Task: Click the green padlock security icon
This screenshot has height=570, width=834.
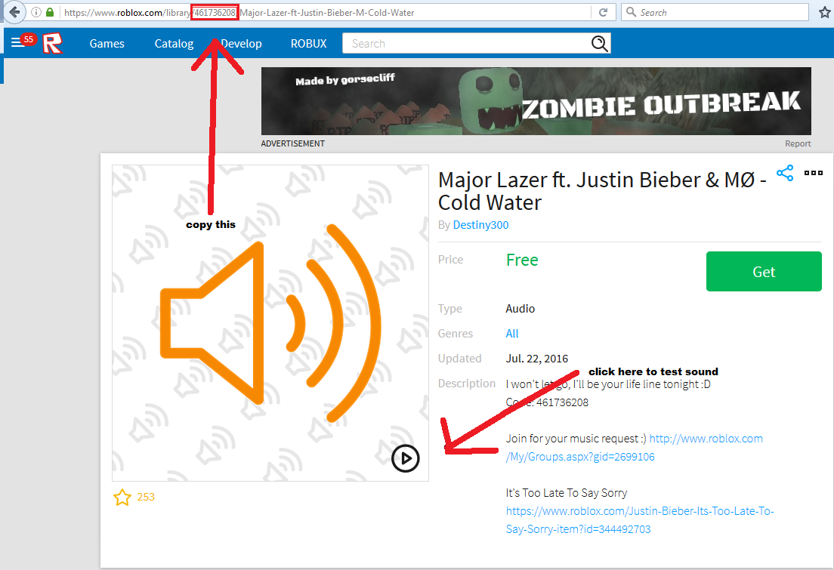Action: [49, 12]
